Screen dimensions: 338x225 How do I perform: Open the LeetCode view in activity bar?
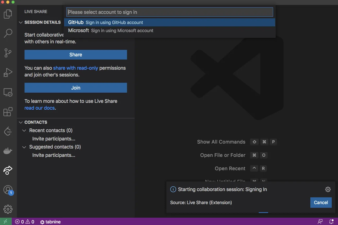tap(8, 131)
